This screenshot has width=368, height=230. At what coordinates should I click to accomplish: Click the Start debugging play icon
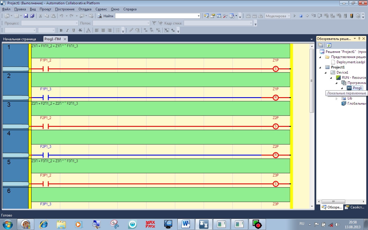pyautogui.click(x=294, y=16)
